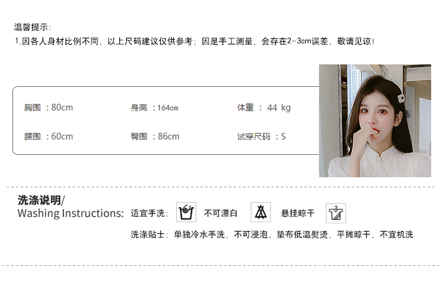This screenshot has width=443, height=283.
Task: Click the do-not-bleach triangle icon
Action: coord(260,212)
